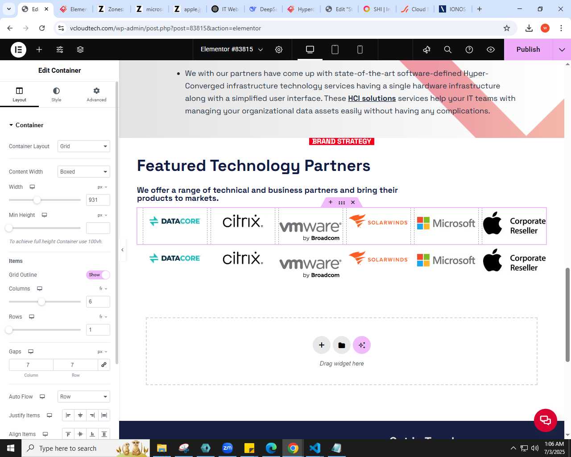Delete container with handle X icon
Viewport: 571px width, 457px height.
tap(353, 202)
